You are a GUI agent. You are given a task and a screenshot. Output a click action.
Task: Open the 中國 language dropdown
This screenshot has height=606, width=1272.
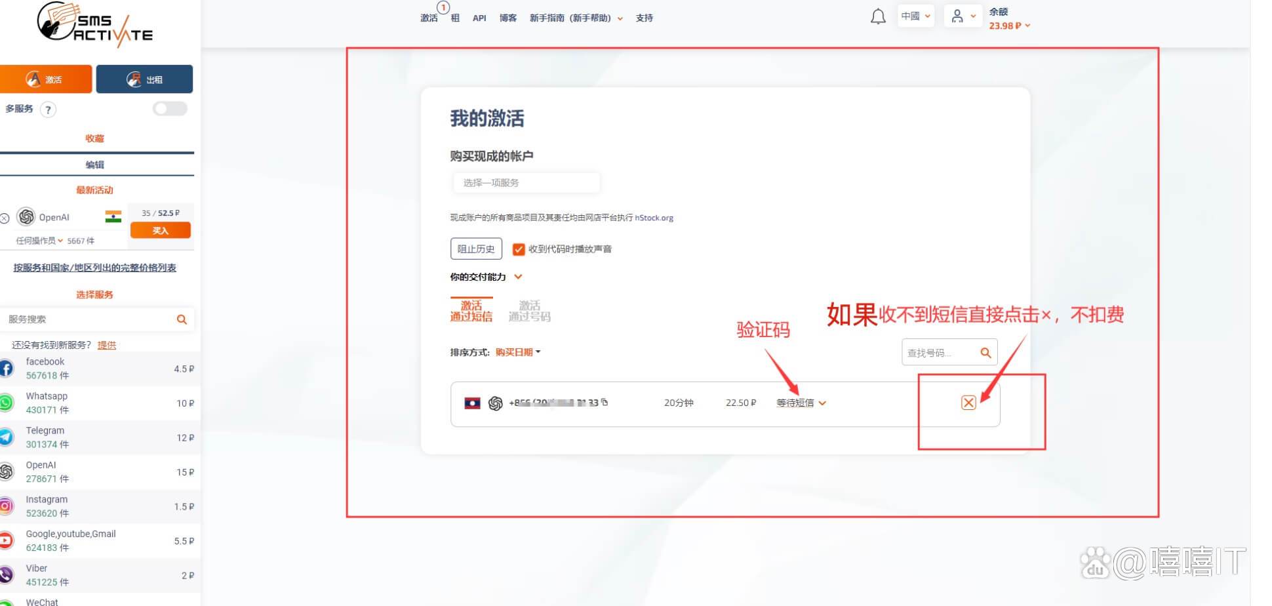pos(915,16)
